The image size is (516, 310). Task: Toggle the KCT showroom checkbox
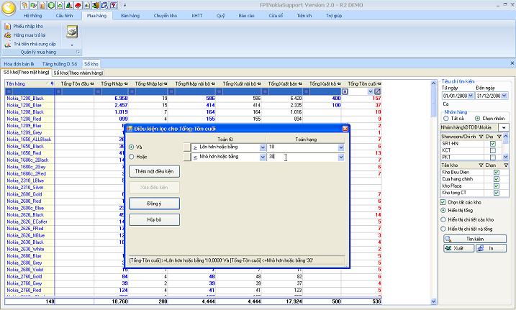point(493,150)
